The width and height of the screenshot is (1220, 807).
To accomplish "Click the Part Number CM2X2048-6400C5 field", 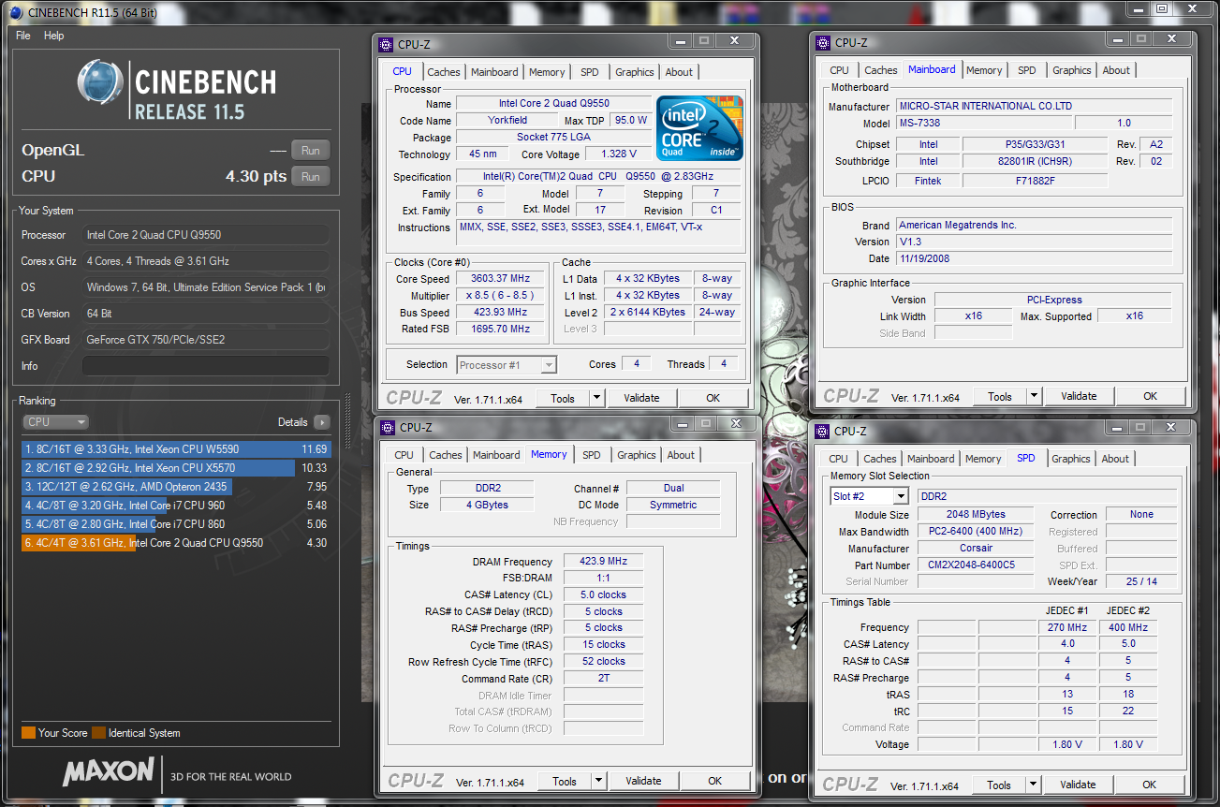I will pyautogui.click(x=977, y=565).
